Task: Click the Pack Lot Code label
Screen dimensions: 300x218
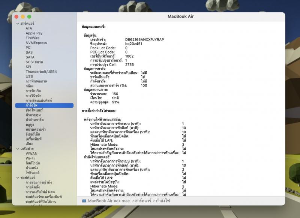Action: tap(103, 48)
